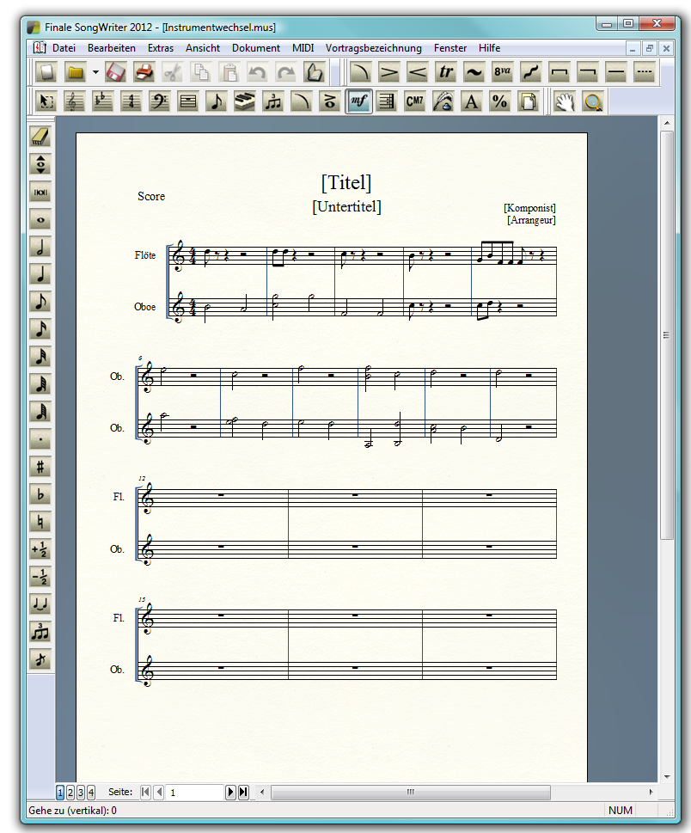The height and width of the screenshot is (833, 691).
Task: Switch to layer 3
Action: coord(81,793)
